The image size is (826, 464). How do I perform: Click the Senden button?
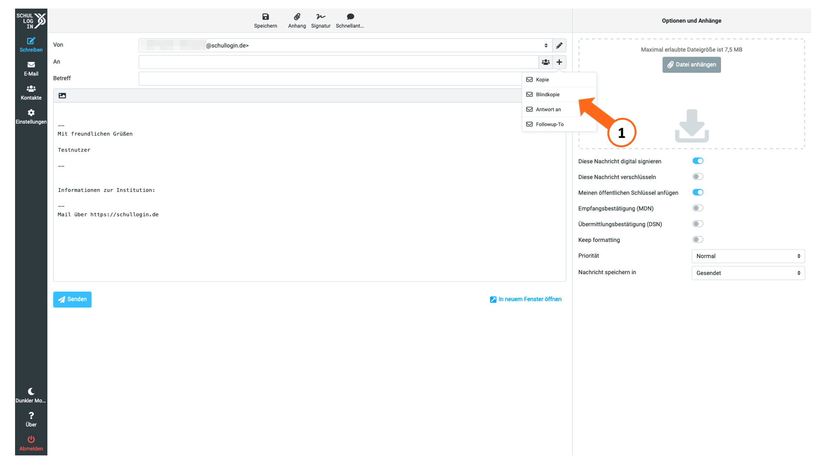coord(72,299)
